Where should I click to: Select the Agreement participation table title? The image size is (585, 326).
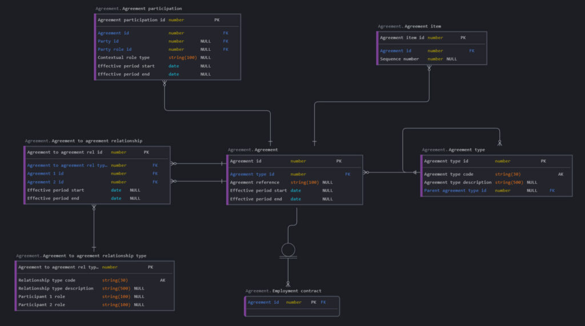(x=138, y=9)
